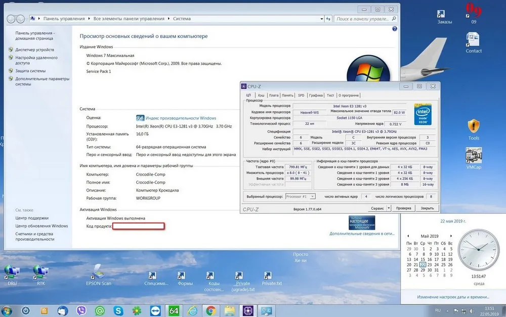Switch to CPU-Z taskbar button
The width and height of the screenshot is (506, 317).
tap(248, 310)
